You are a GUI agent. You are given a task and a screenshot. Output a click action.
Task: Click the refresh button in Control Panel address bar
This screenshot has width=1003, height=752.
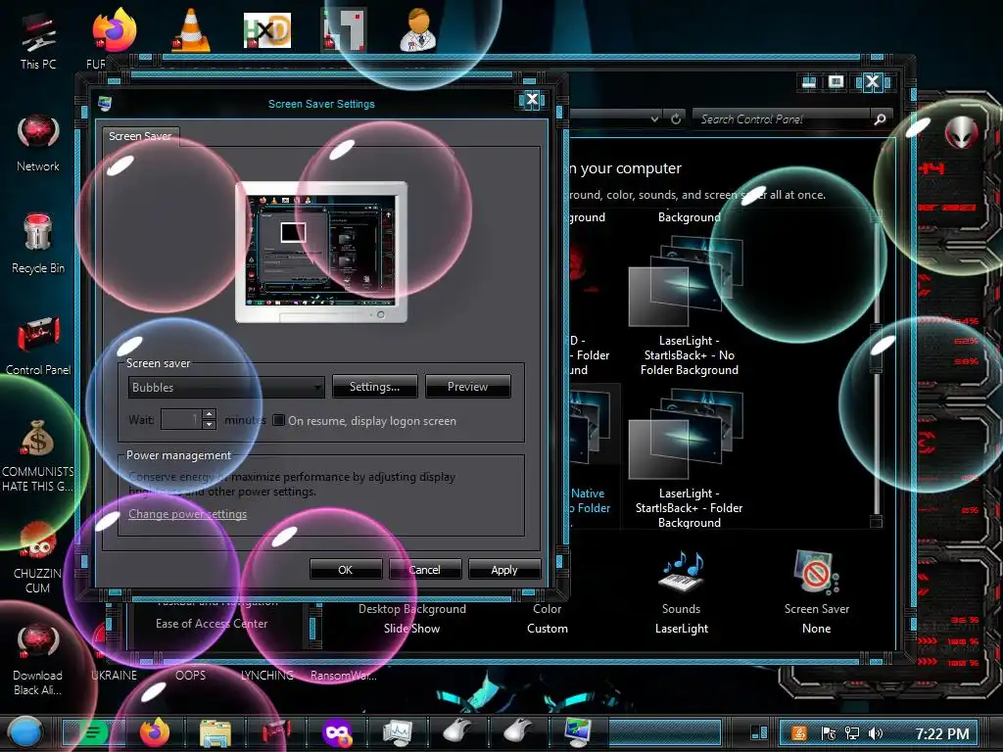tap(676, 118)
